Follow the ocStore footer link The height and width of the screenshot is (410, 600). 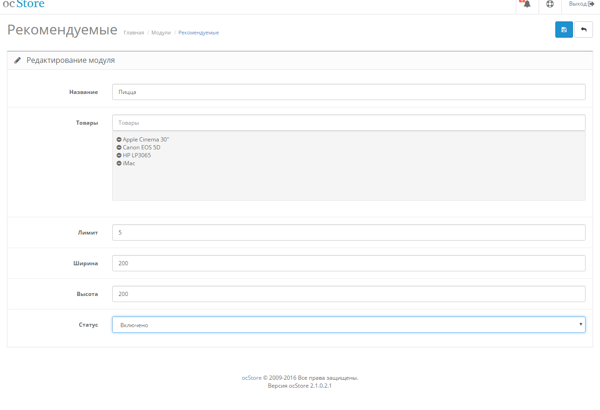[251, 378]
